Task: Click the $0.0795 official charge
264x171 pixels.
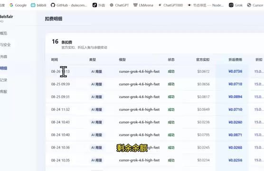Action: (x=203, y=135)
